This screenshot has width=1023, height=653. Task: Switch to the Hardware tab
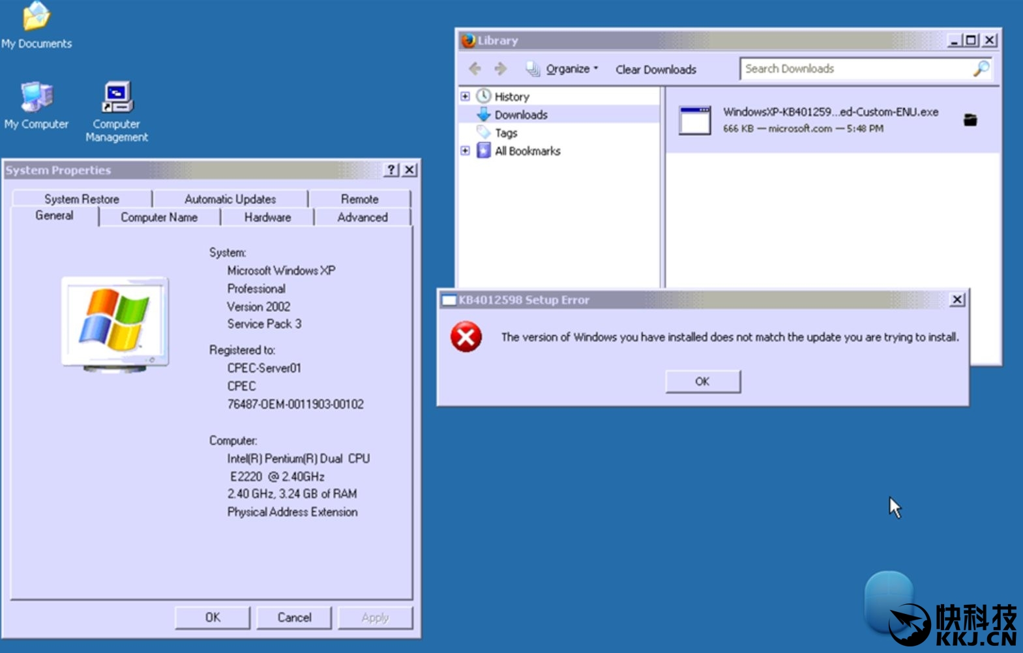[267, 217]
